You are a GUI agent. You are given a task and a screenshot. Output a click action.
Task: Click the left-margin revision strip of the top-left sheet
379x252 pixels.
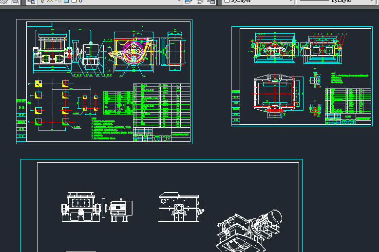(21, 121)
